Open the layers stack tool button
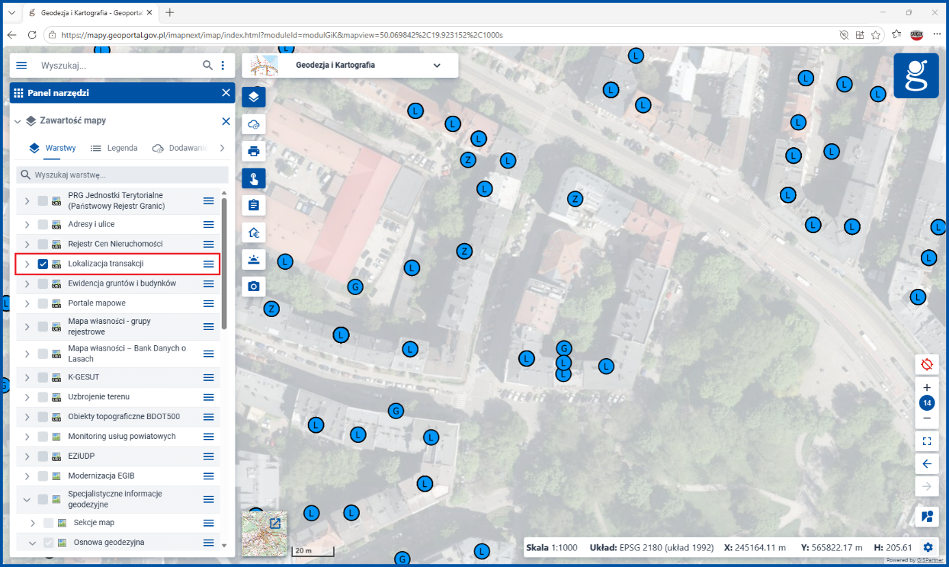 coord(253,97)
